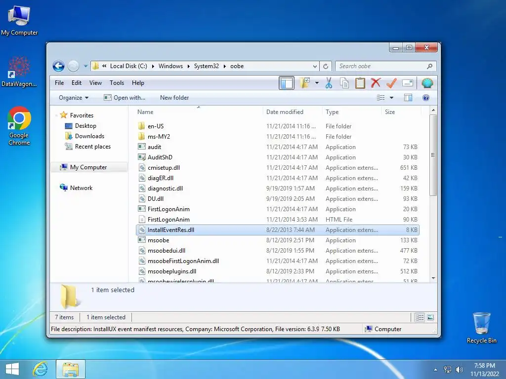Expand the arrow after System32 breadcrumb
The height and width of the screenshot is (379, 506).
click(225, 66)
